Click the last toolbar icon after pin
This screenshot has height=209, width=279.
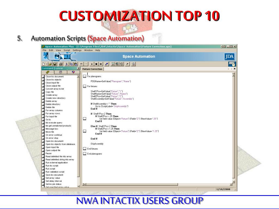(134, 64)
